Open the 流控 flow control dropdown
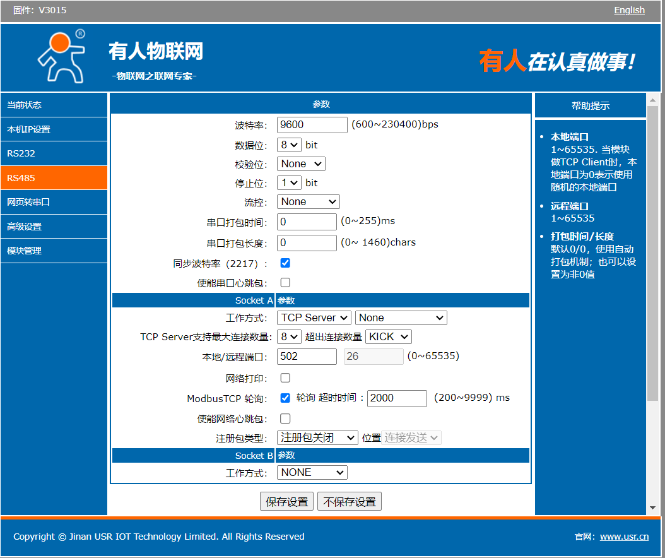This screenshot has width=665, height=558. [308, 201]
